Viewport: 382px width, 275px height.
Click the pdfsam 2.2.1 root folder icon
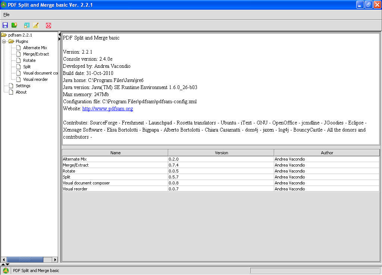coord(4,35)
